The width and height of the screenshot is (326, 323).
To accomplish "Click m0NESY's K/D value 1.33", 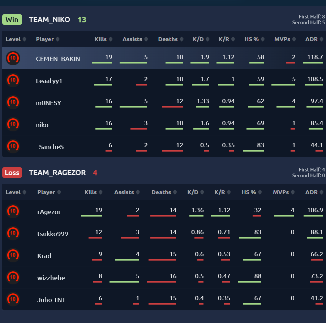I will pos(203,101).
